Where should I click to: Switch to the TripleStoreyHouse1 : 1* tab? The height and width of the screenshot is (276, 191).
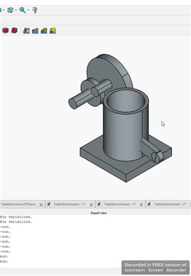[x=70, y=204]
